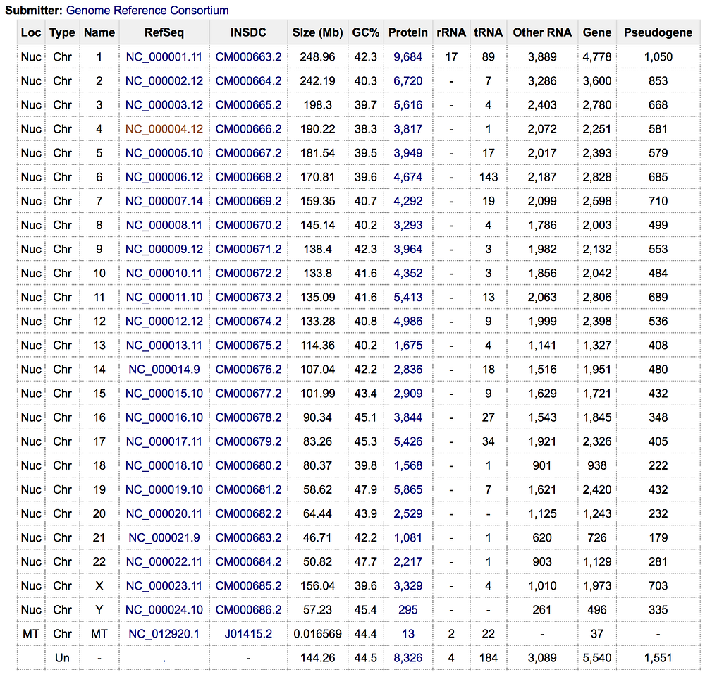This screenshot has width=705, height=677.
Task: Open RefSeq link NC_000020.11
Action: pyautogui.click(x=164, y=514)
